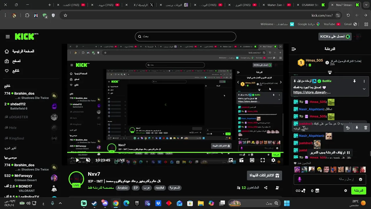Switch to Maher Zain browser tab

click(276, 5)
